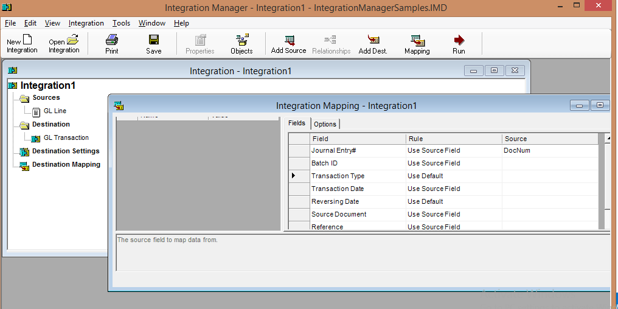Screen dimensions: 618x309
Task: Save the integration with the floppy icon
Action: [x=154, y=40]
